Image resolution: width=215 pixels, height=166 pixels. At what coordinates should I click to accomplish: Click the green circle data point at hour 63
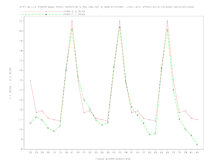[x=156, y=134]
